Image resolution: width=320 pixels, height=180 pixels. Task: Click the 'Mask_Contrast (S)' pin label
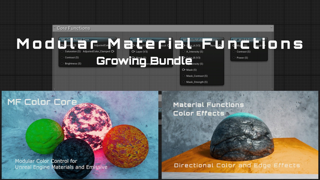tap(197, 76)
